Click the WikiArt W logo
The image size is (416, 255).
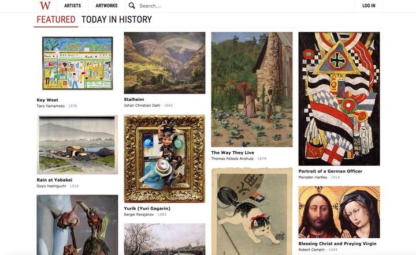click(45, 6)
